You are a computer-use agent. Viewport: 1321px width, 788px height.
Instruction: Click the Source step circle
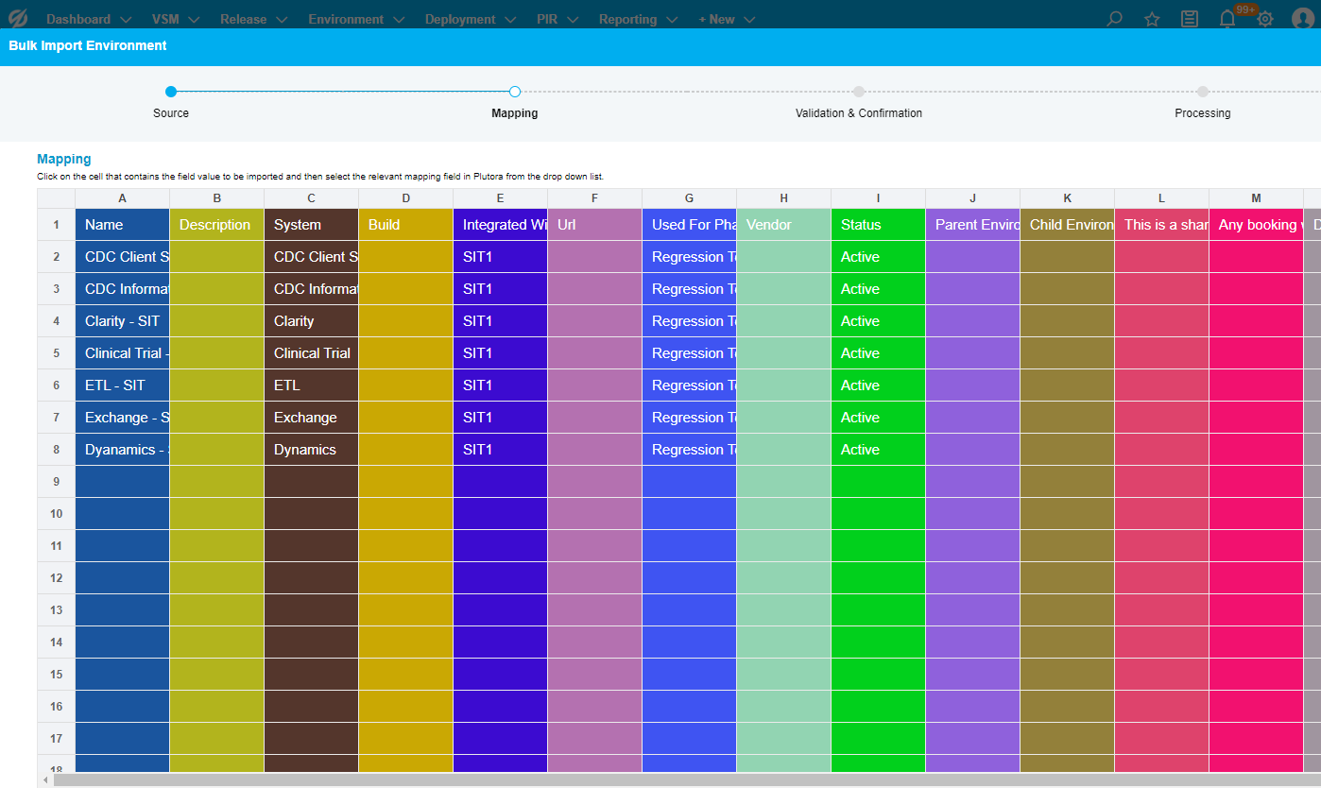(x=171, y=92)
